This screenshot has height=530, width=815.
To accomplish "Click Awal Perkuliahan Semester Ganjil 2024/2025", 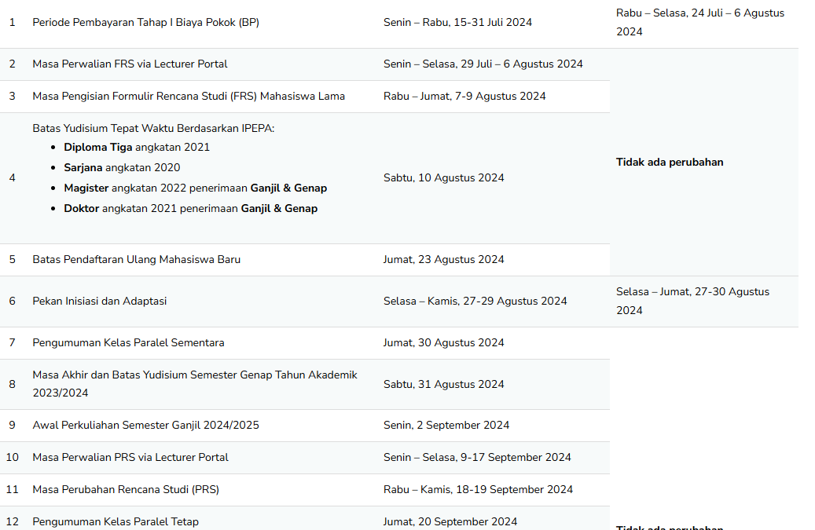I will click(x=145, y=425).
